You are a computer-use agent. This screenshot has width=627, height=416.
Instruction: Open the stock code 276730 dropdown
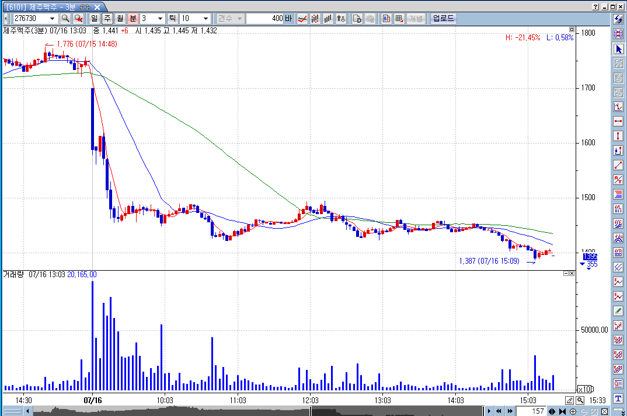(52, 18)
